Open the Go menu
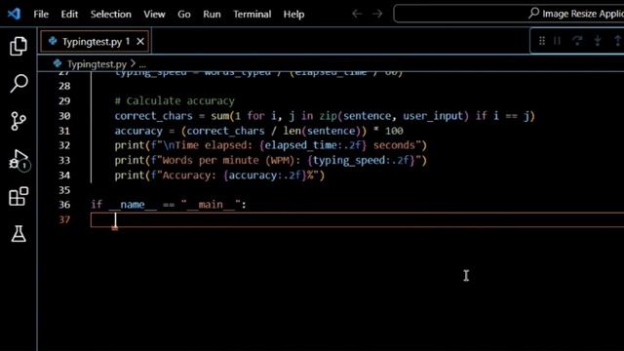Viewport: 624px width, 351px height. (184, 15)
